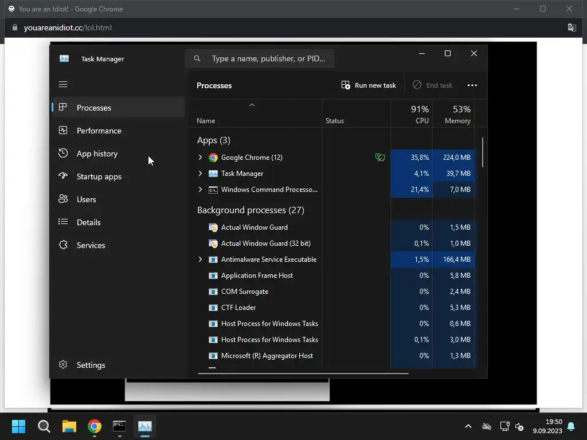Switch to Command Prompt in taskbar
This screenshot has height=440, width=587.
pyautogui.click(x=119, y=426)
